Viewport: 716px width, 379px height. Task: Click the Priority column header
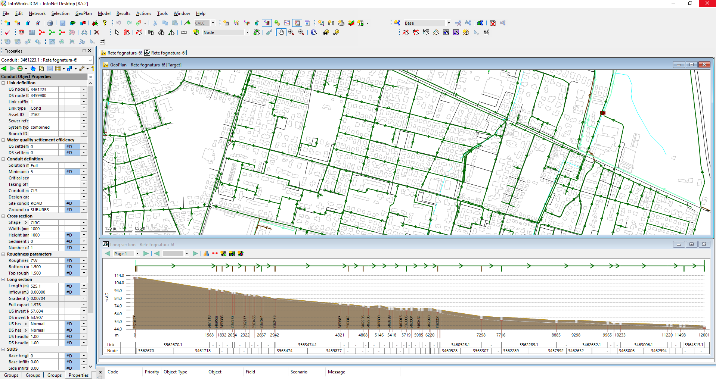point(152,372)
